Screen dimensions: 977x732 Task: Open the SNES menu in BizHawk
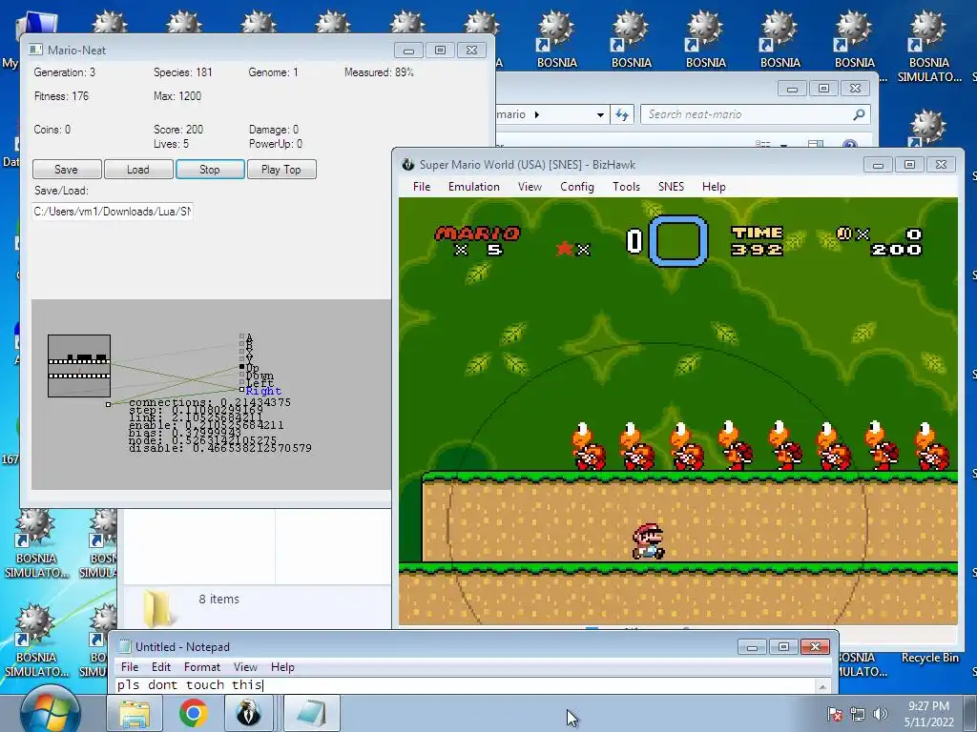671,187
